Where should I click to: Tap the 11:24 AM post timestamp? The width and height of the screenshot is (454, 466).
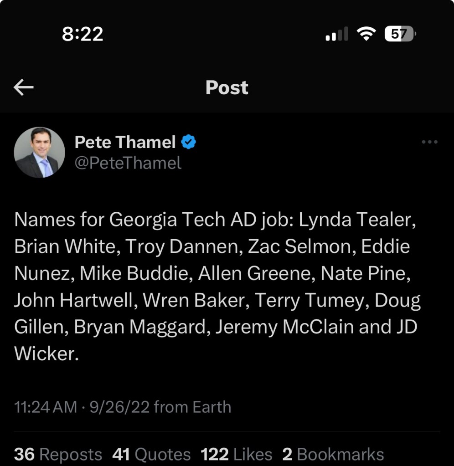point(46,407)
